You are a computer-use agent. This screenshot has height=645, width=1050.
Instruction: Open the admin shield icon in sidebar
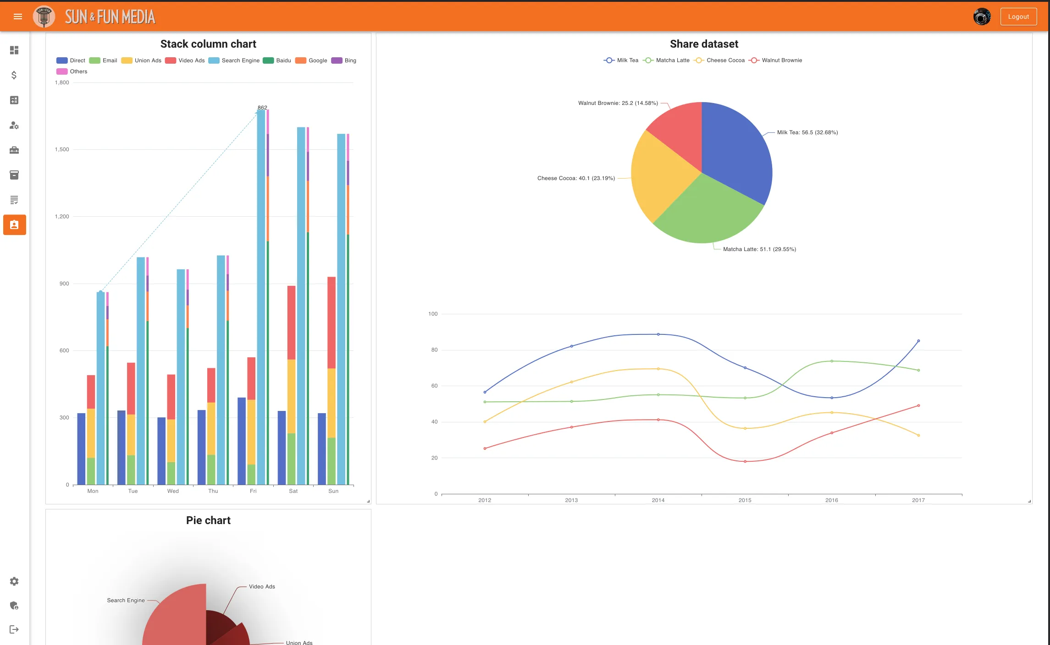[14, 606]
